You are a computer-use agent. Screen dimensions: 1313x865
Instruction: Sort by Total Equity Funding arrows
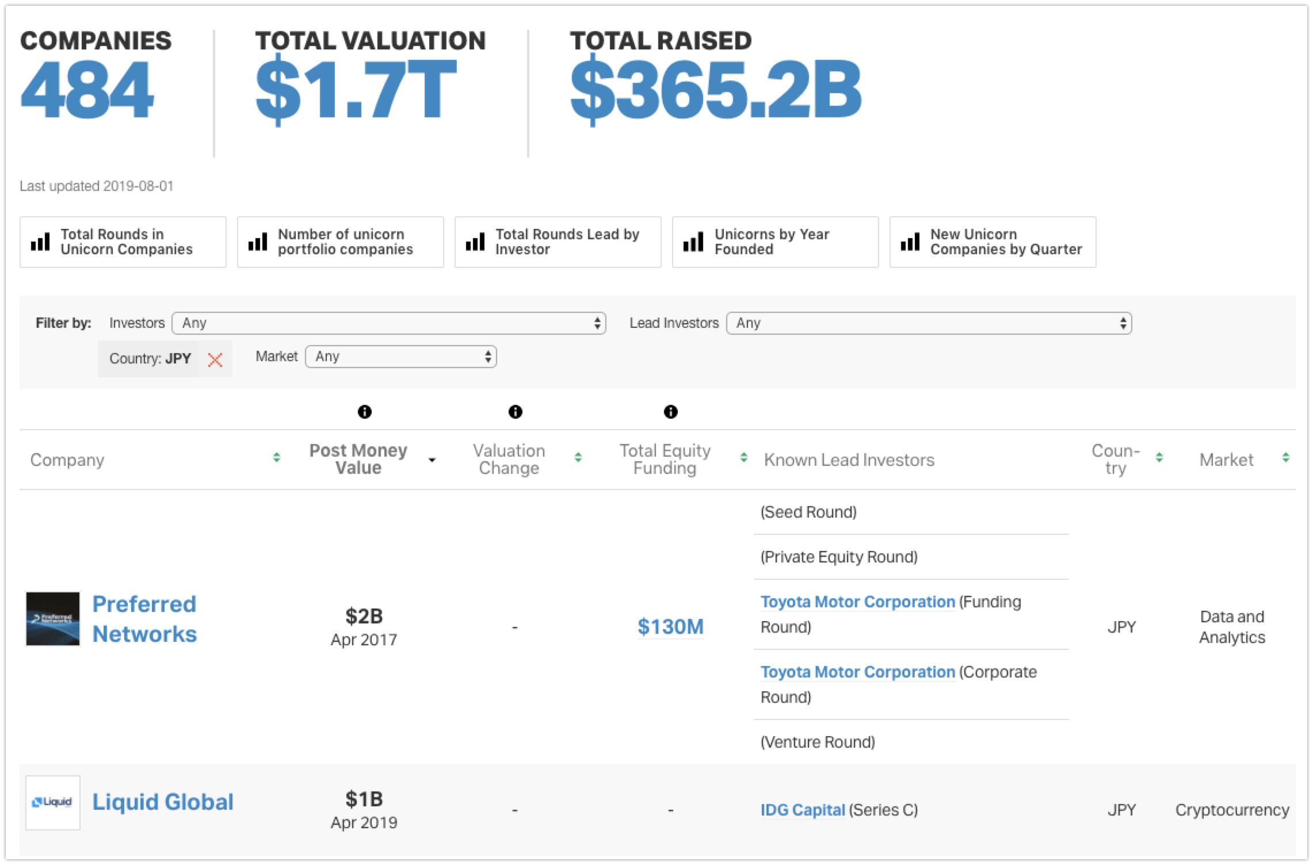[x=744, y=458]
